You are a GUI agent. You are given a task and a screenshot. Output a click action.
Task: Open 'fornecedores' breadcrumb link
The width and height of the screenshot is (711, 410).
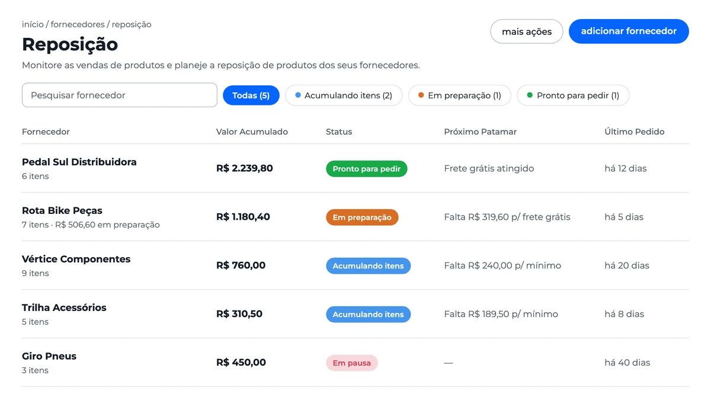pyautogui.click(x=78, y=24)
